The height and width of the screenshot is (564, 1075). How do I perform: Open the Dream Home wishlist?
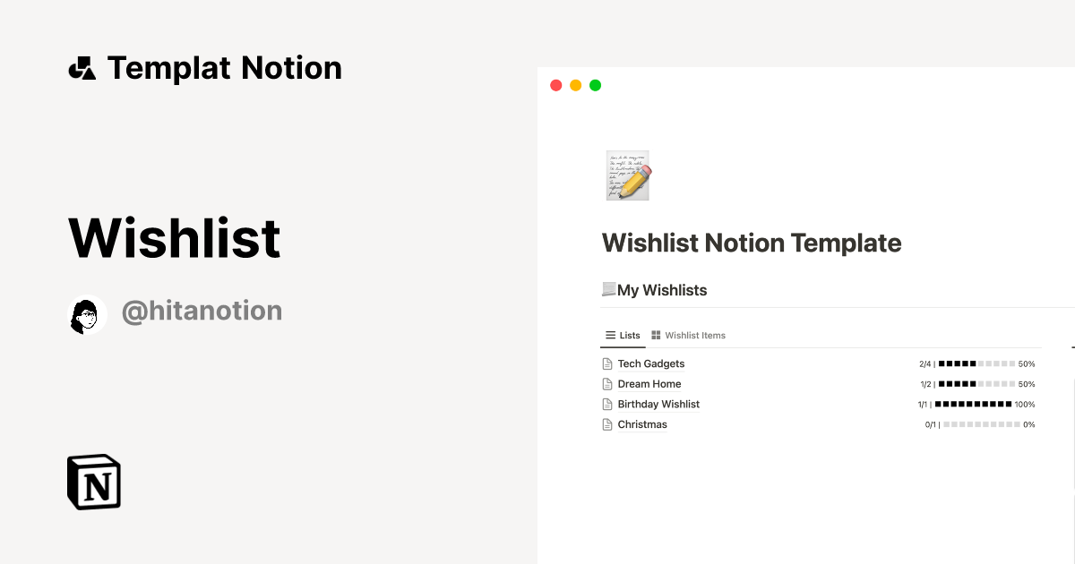pyautogui.click(x=649, y=383)
